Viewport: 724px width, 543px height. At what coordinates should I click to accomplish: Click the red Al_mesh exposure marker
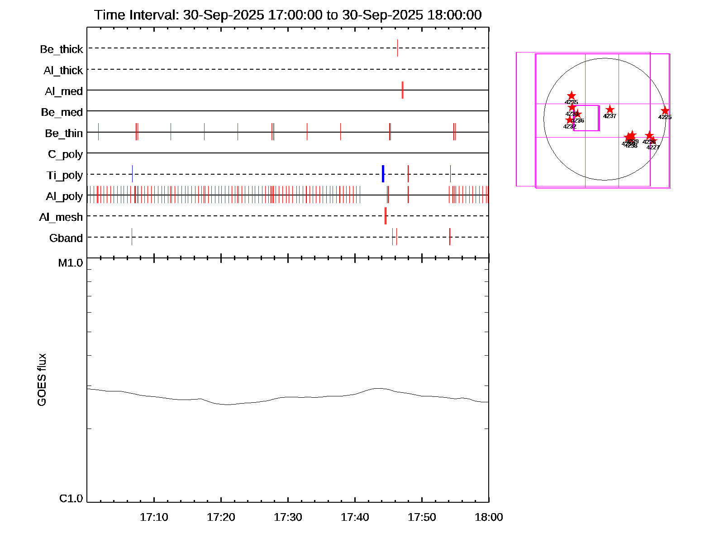click(x=385, y=216)
